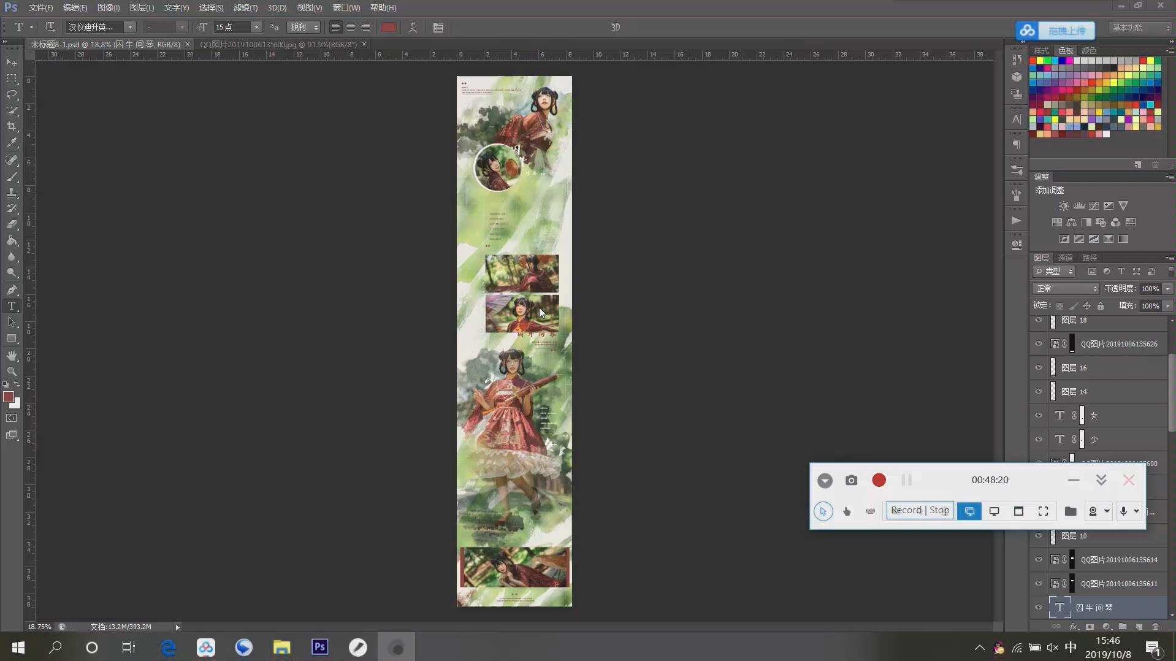Add Brightness/Contrast adjustment icon
The height and width of the screenshot is (661, 1176).
(1064, 206)
